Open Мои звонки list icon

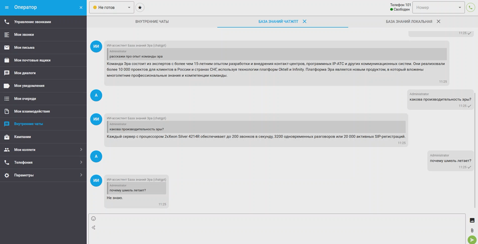(x=7, y=34)
